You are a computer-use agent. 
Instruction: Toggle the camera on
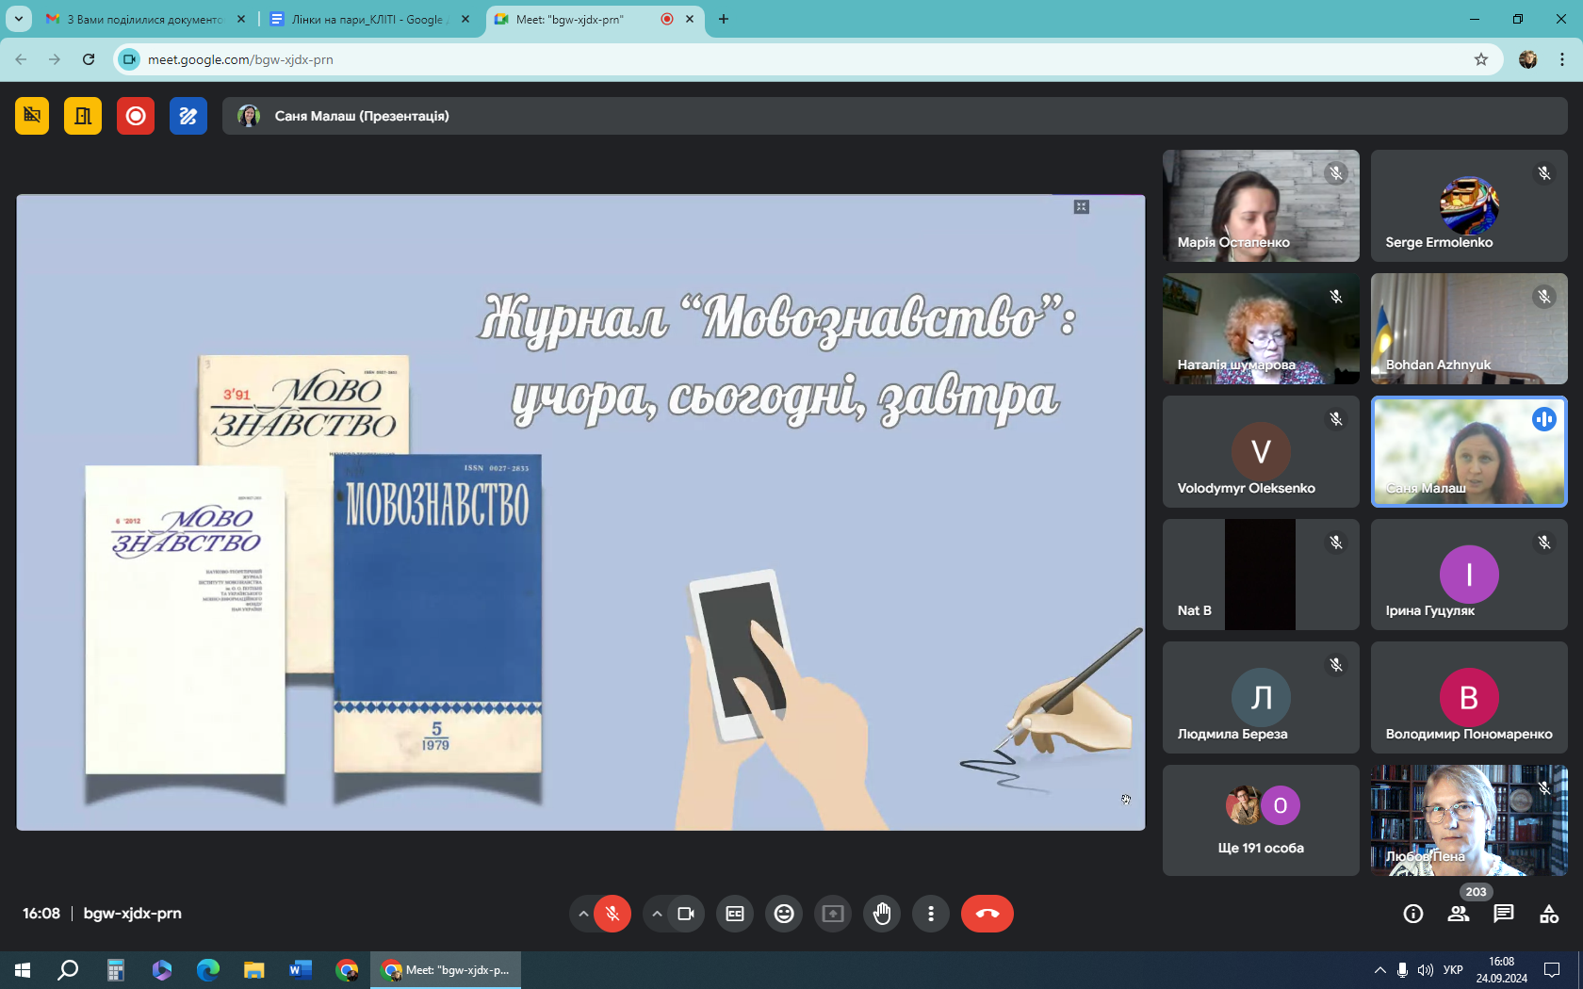pos(686,914)
